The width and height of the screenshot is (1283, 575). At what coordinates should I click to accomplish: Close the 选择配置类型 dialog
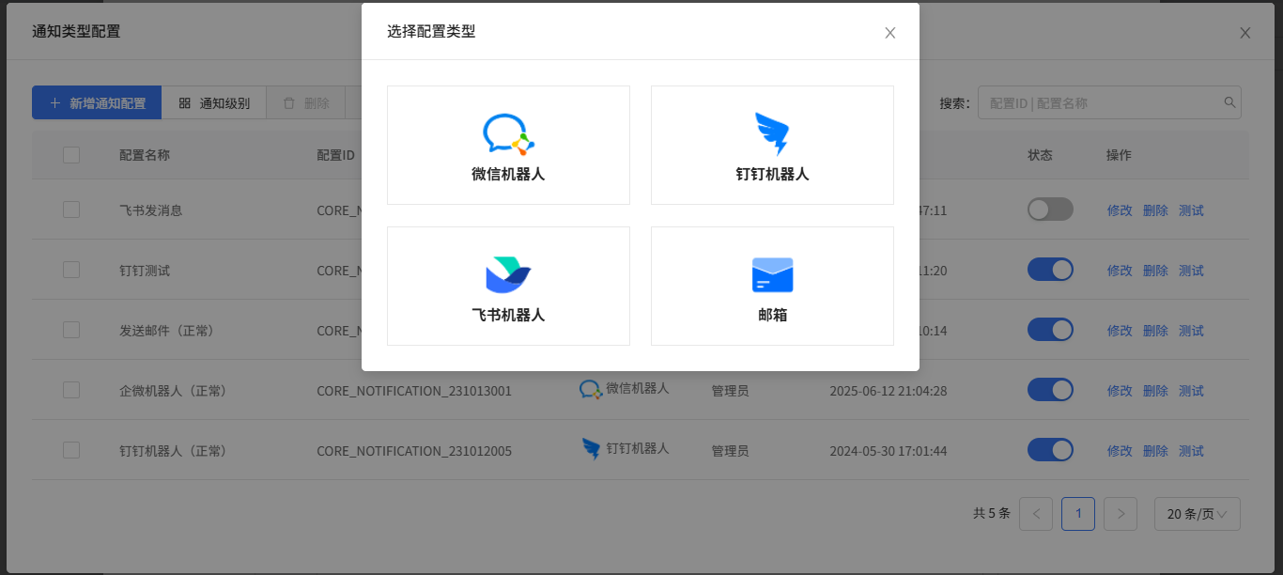(x=890, y=33)
